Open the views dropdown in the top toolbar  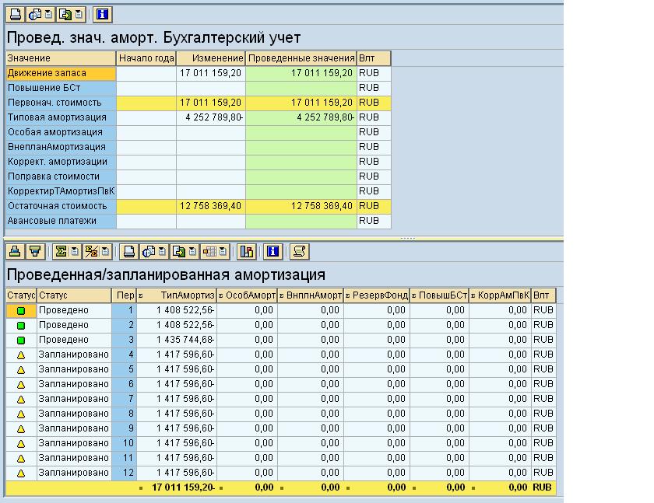(x=48, y=14)
